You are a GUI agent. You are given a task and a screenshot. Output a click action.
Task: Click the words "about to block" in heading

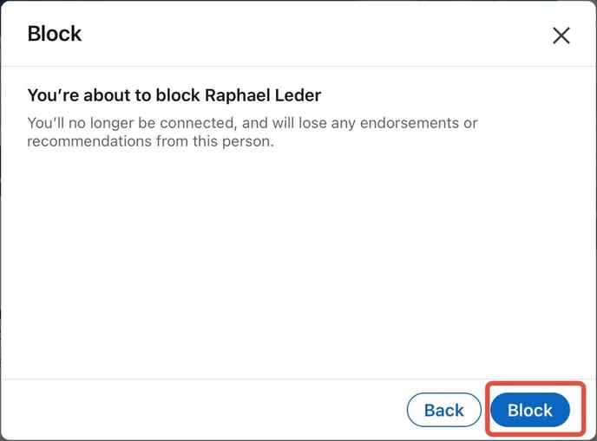coord(141,95)
